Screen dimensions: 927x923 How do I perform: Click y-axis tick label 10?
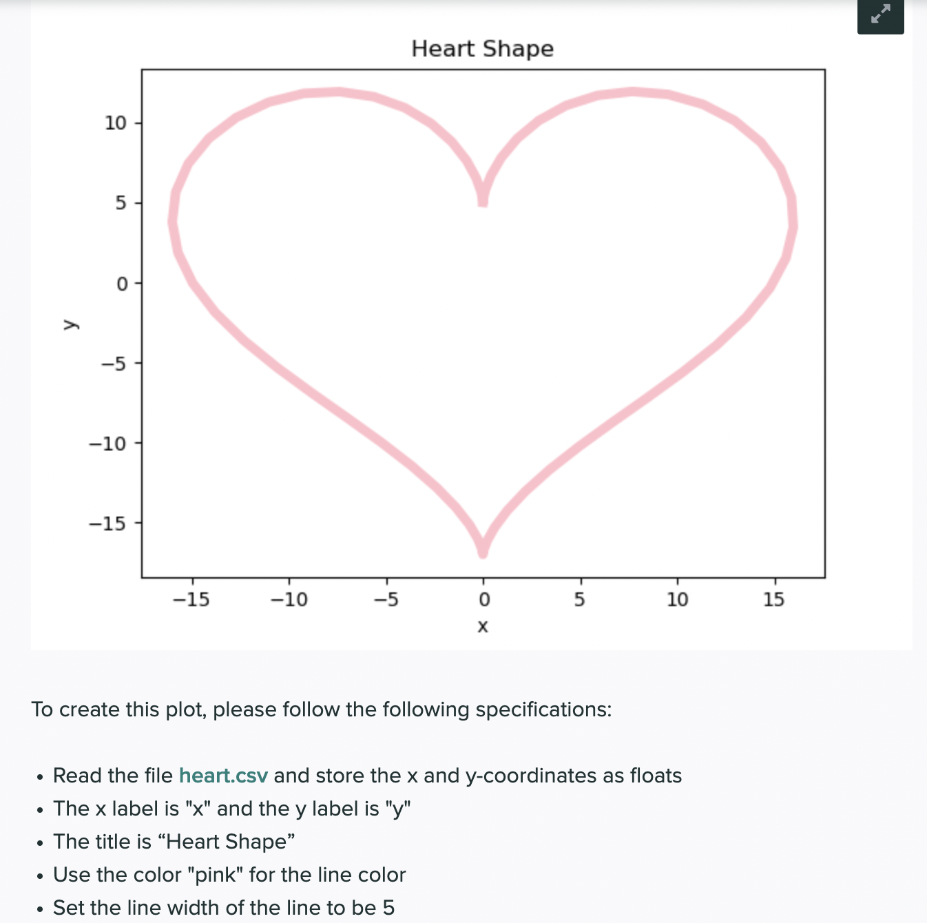coord(116,123)
